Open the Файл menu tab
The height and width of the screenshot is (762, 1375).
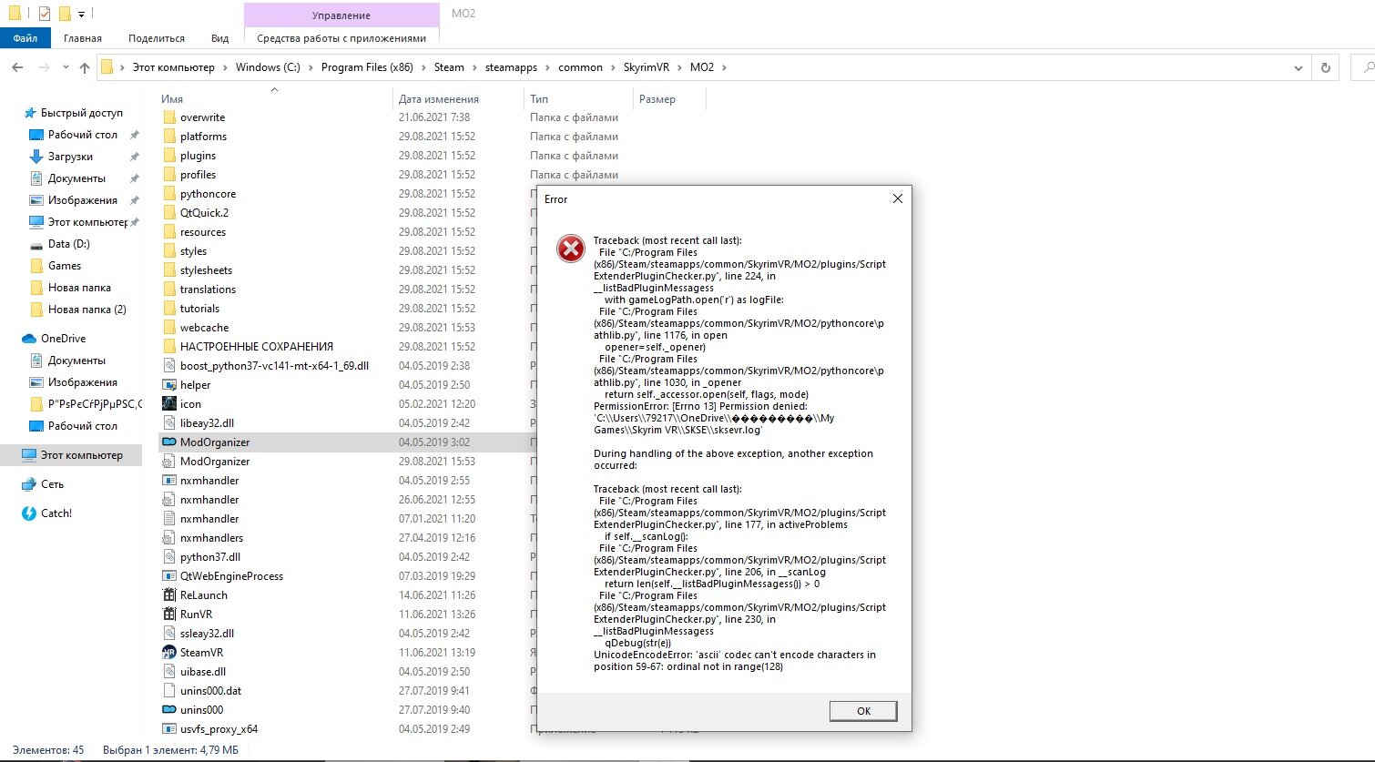click(x=25, y=38)
